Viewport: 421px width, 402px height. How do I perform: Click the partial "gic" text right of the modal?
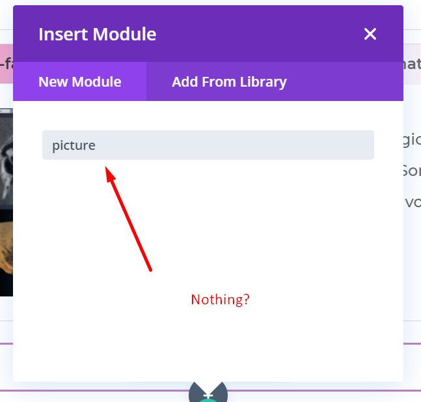tap(412, 139)
